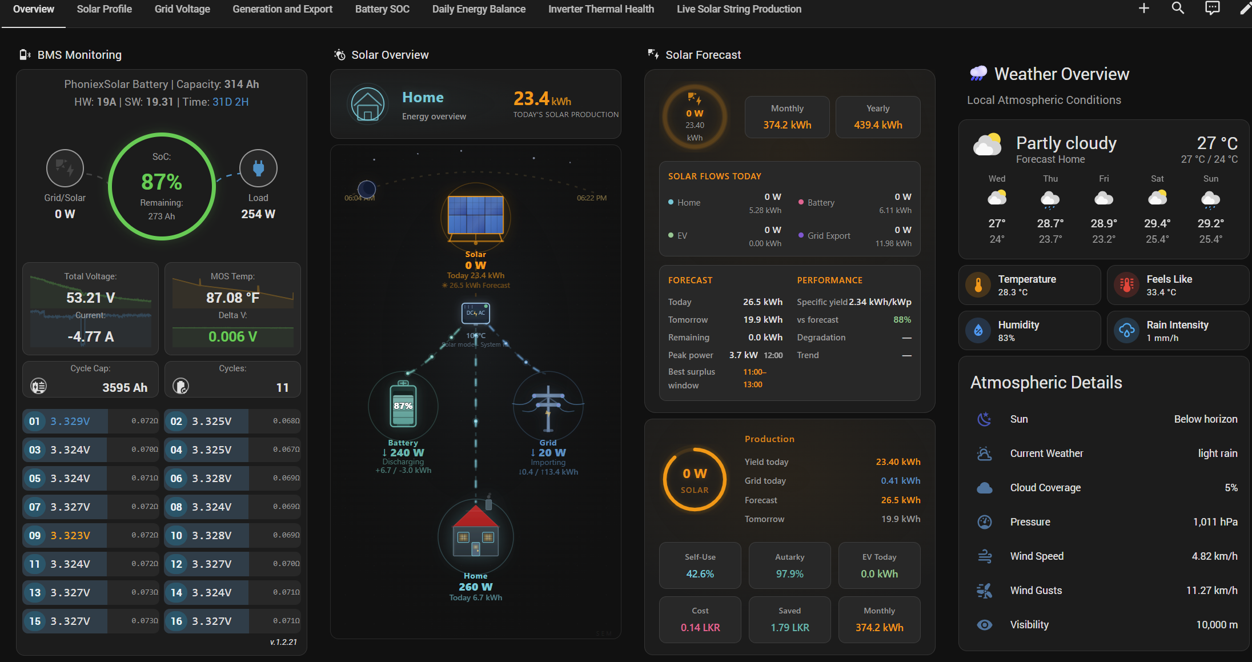
Task: Click the MOS Temp 87.08 °F card
Action: pos(232,308)
